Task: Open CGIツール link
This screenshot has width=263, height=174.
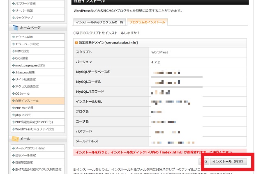Action: pyautogui.click(x=38, y=94)
